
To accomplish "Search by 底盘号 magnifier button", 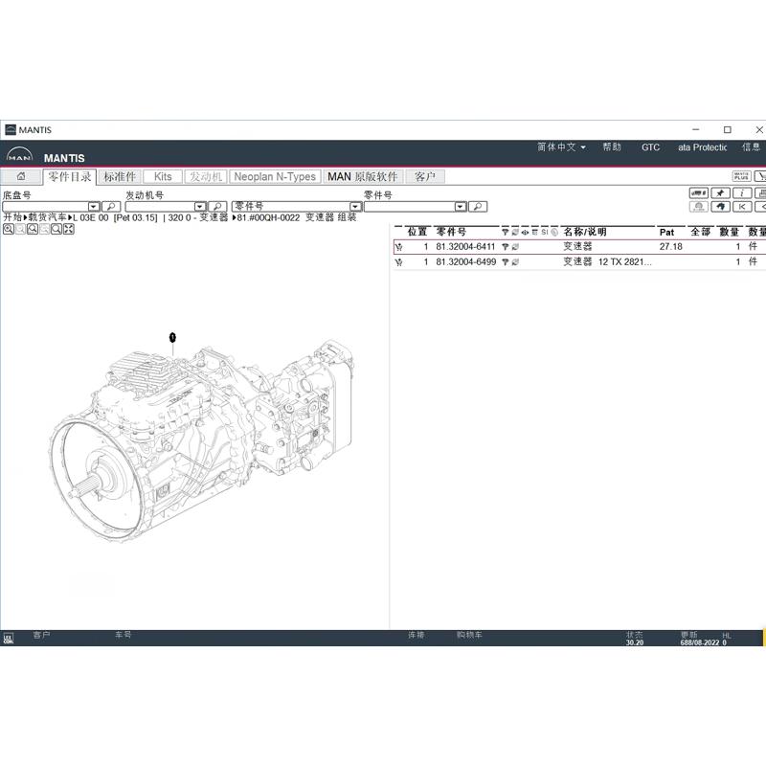I will point(111,207).
